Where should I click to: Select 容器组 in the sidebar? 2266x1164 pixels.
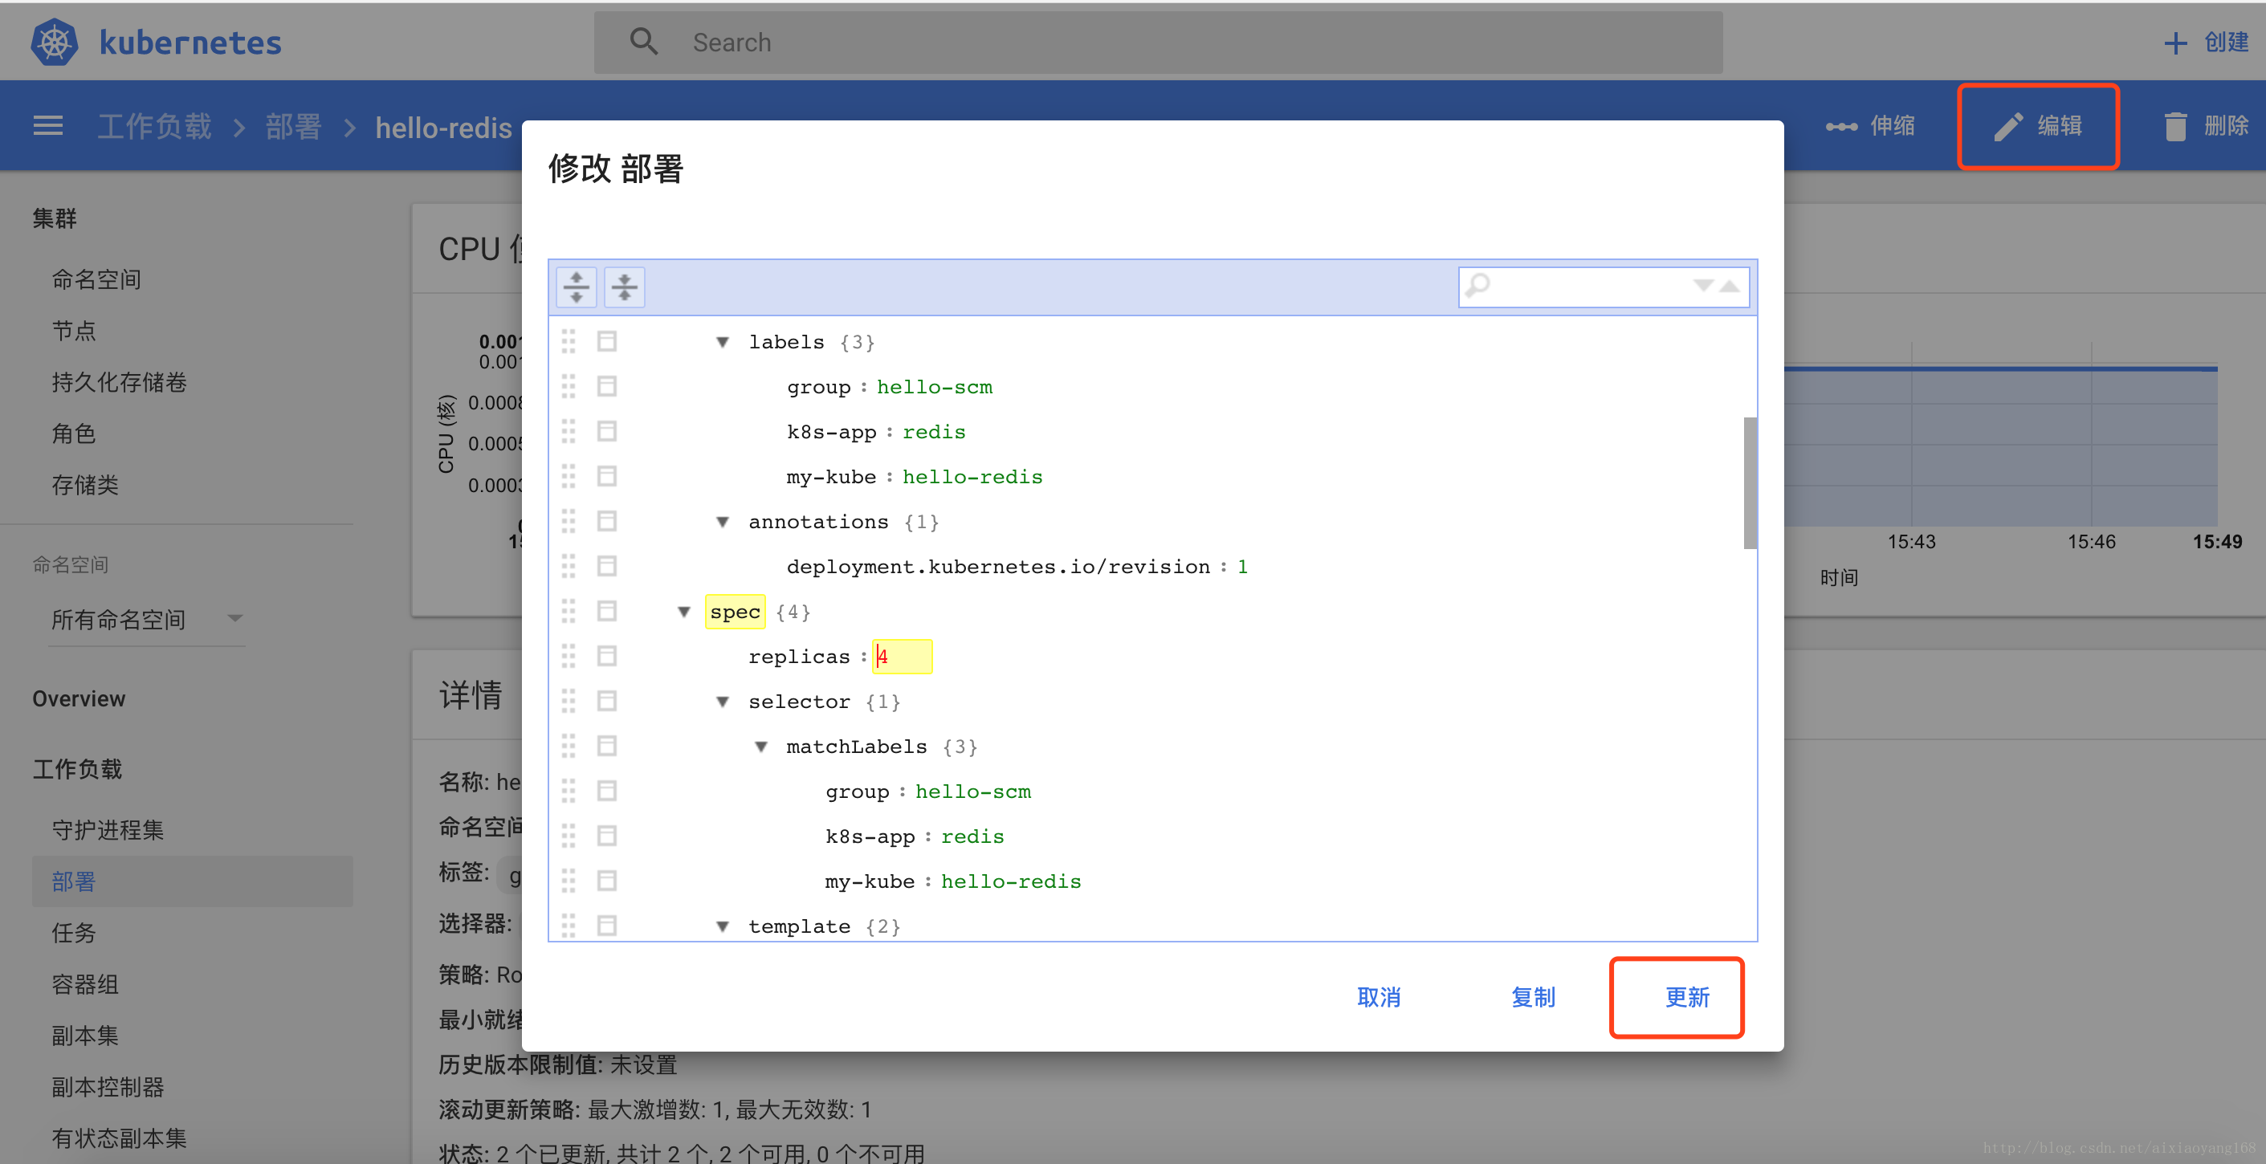coord(84,983)
